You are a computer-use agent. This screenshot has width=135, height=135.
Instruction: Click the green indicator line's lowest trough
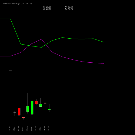(41, 47)
